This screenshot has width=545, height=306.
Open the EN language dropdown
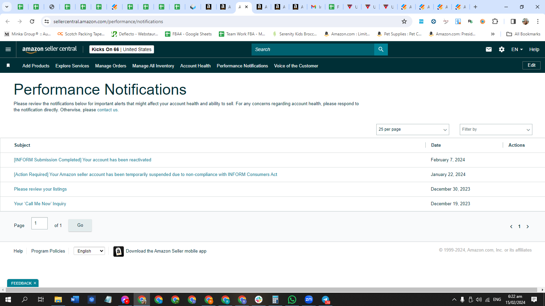[x=517, y=49]
